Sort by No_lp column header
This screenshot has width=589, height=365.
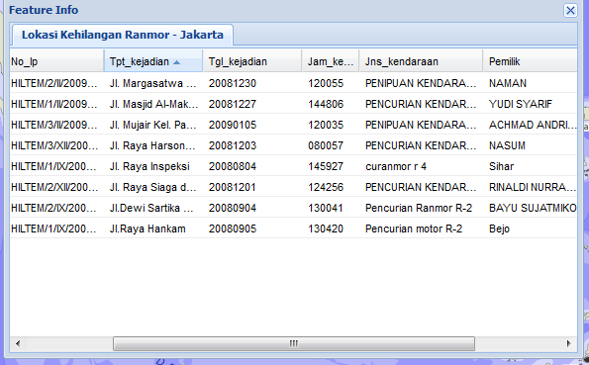click(x=56, y=61)
